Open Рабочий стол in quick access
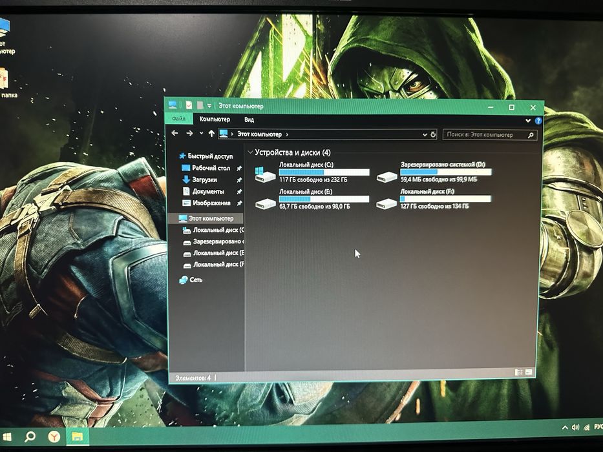The image size is (603, 452). click(x=211, y=168)
